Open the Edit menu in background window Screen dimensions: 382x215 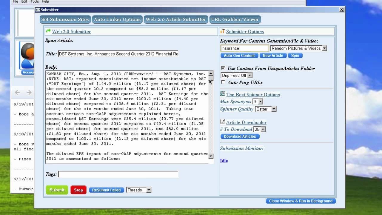tap(24, 1)
